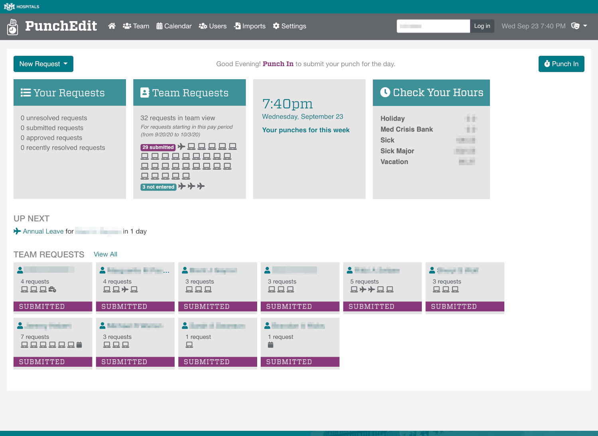Click the laptop icon in first 1 request card

(x=189, y=345)
